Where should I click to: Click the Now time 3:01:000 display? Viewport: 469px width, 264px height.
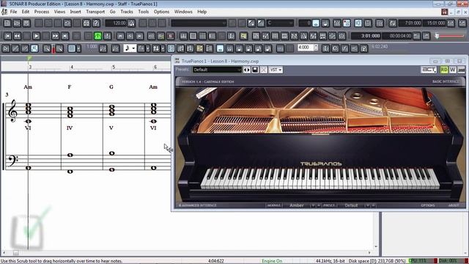[x=366, y=36]
